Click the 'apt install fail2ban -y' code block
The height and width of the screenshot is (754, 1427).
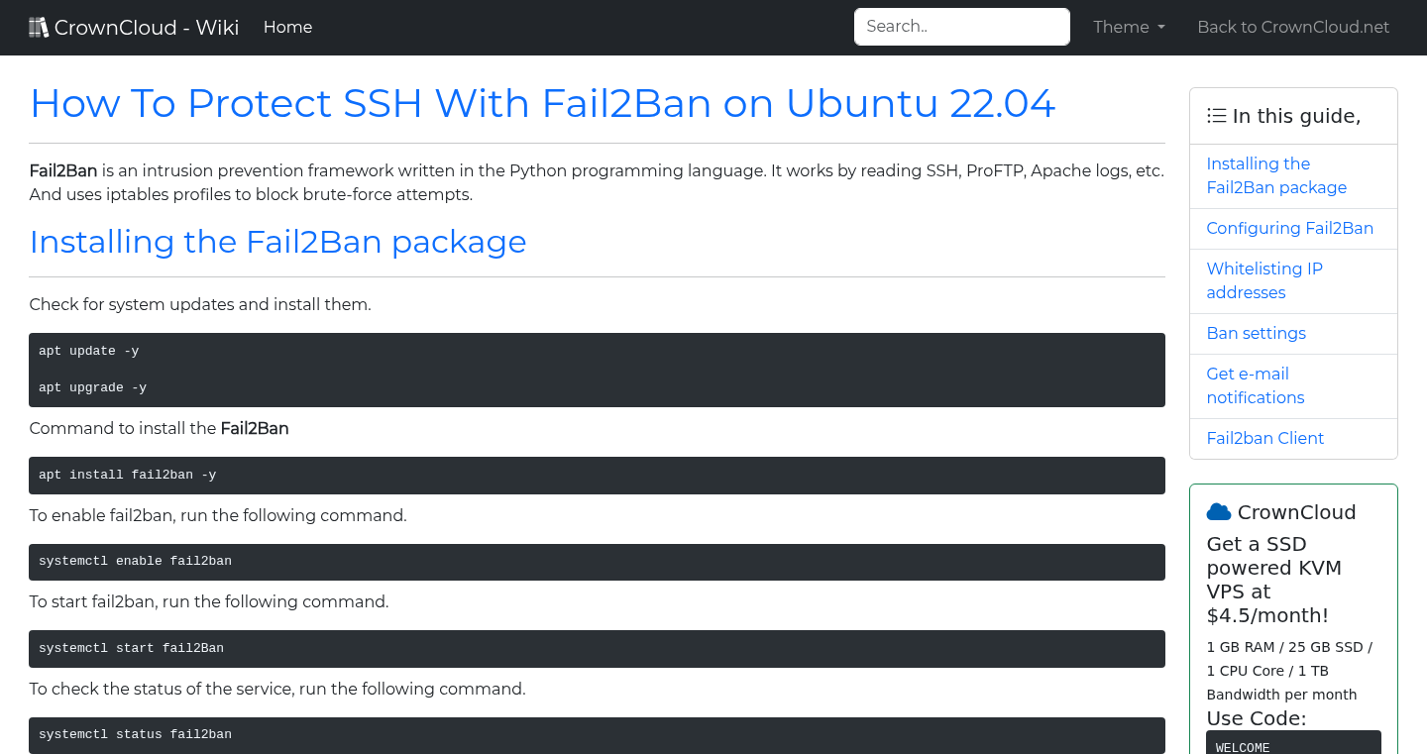pyautogui.click(x=596, y=475)
